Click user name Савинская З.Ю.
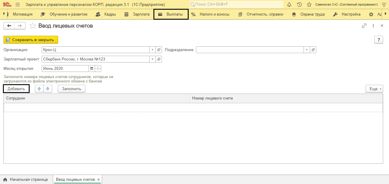This screenshot has height=184, width=389. 346,5
